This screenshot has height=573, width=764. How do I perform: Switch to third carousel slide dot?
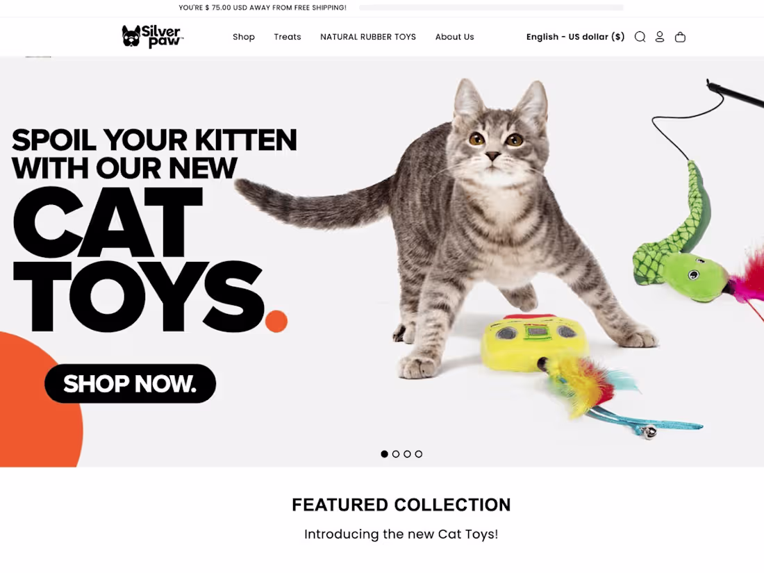coord(407,454)
